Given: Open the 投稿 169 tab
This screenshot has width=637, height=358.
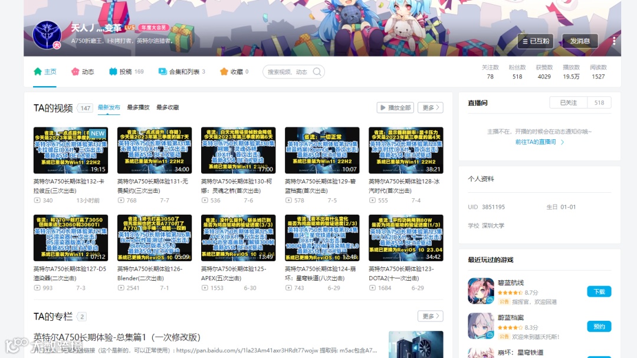Looking at the screenshot, I should pos(126,72).
